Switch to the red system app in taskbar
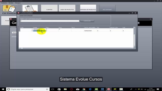 (x=109, y=89)
